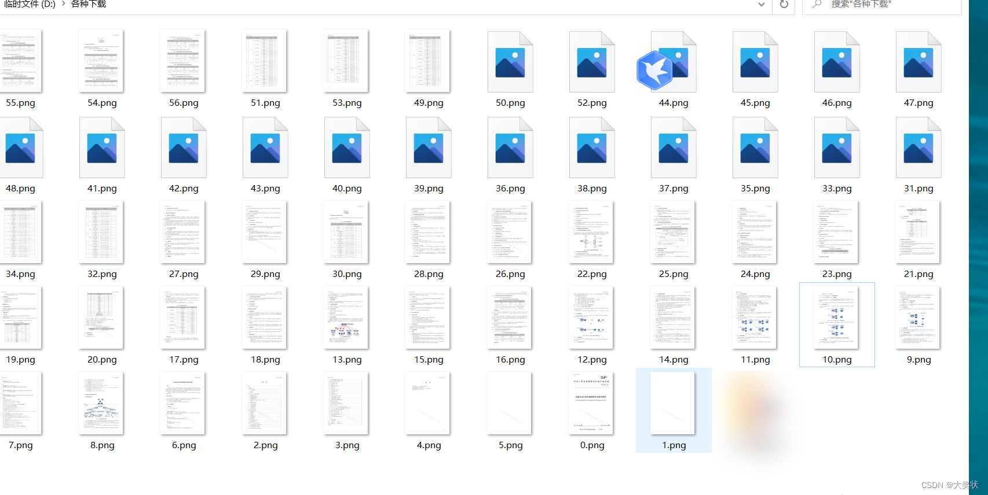Select the 32.png thumbnail
This screenshot has width=988, height=495.
101,232
